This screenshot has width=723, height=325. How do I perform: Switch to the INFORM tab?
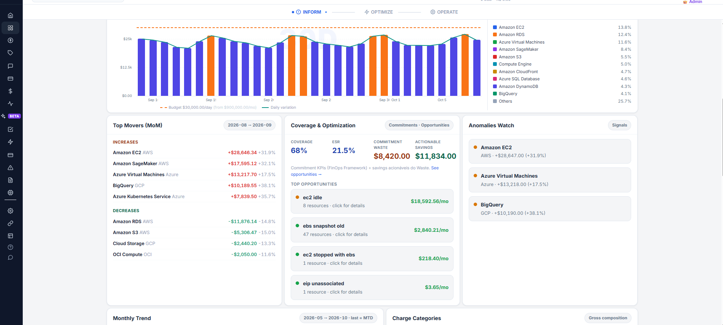[x=309, y=12]
